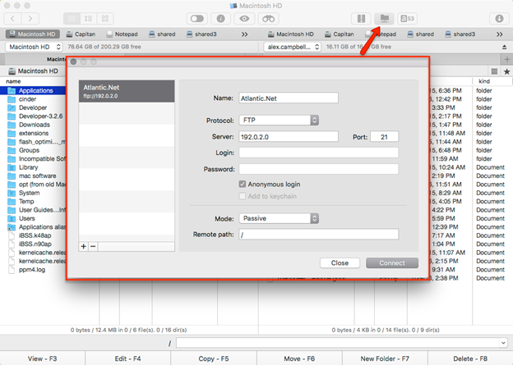The image size is (513, 365).
Task: Click the archive compress toolbar icon
Action: coord(361,19)
